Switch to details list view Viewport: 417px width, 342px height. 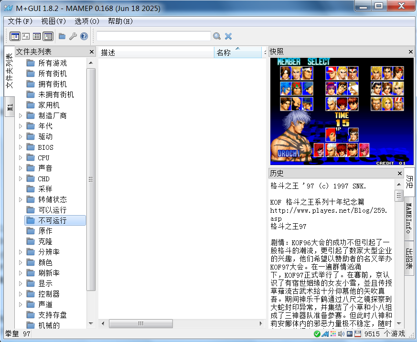click(37, 36)
